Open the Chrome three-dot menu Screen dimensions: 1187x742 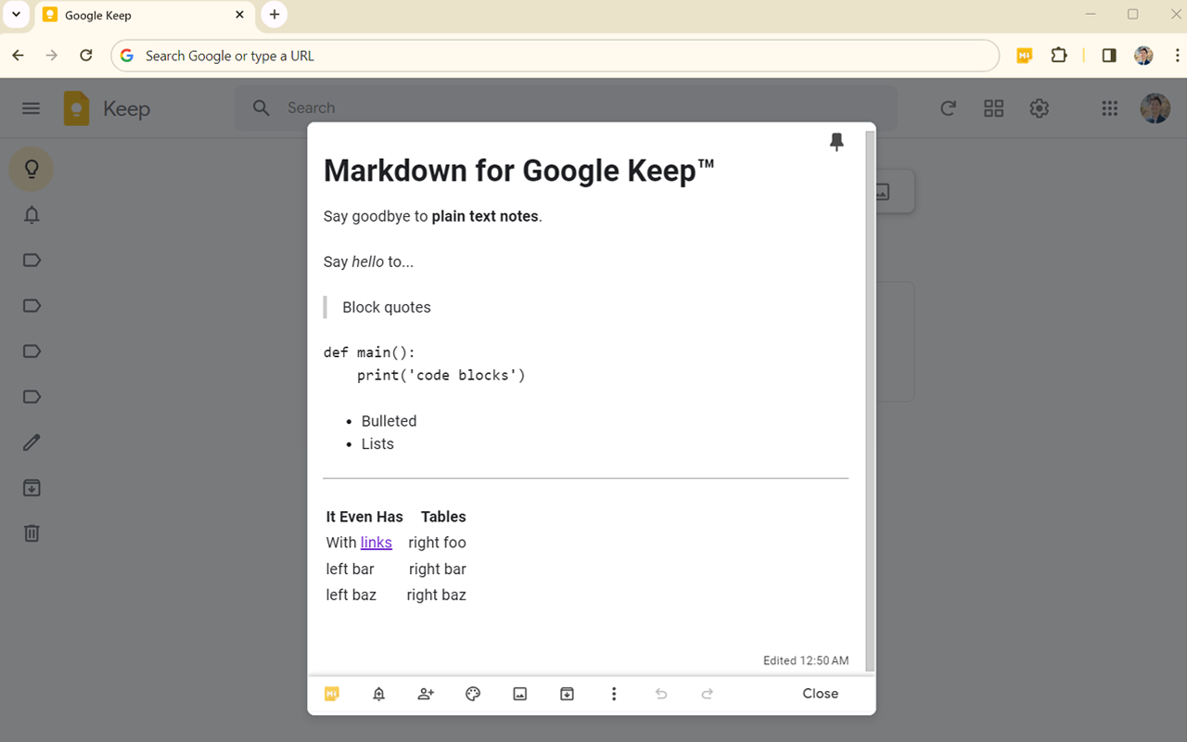pyautogui.click(x=1176, y=56)
